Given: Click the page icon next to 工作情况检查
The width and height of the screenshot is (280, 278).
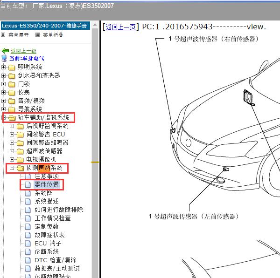Looking at the screenshot, I should pos(28,218).
